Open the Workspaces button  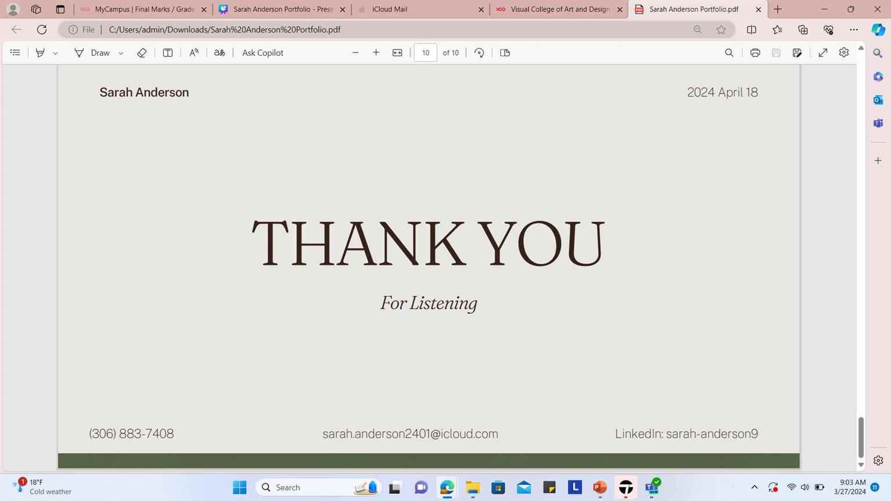36,9
